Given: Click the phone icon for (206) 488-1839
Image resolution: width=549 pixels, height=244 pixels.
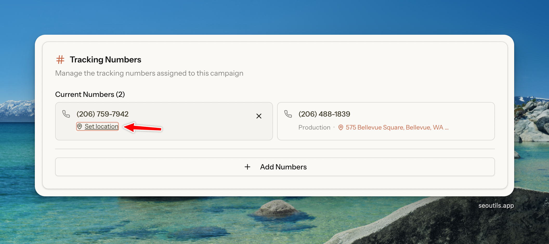Looking at the screenshot, I should (288, 114).
